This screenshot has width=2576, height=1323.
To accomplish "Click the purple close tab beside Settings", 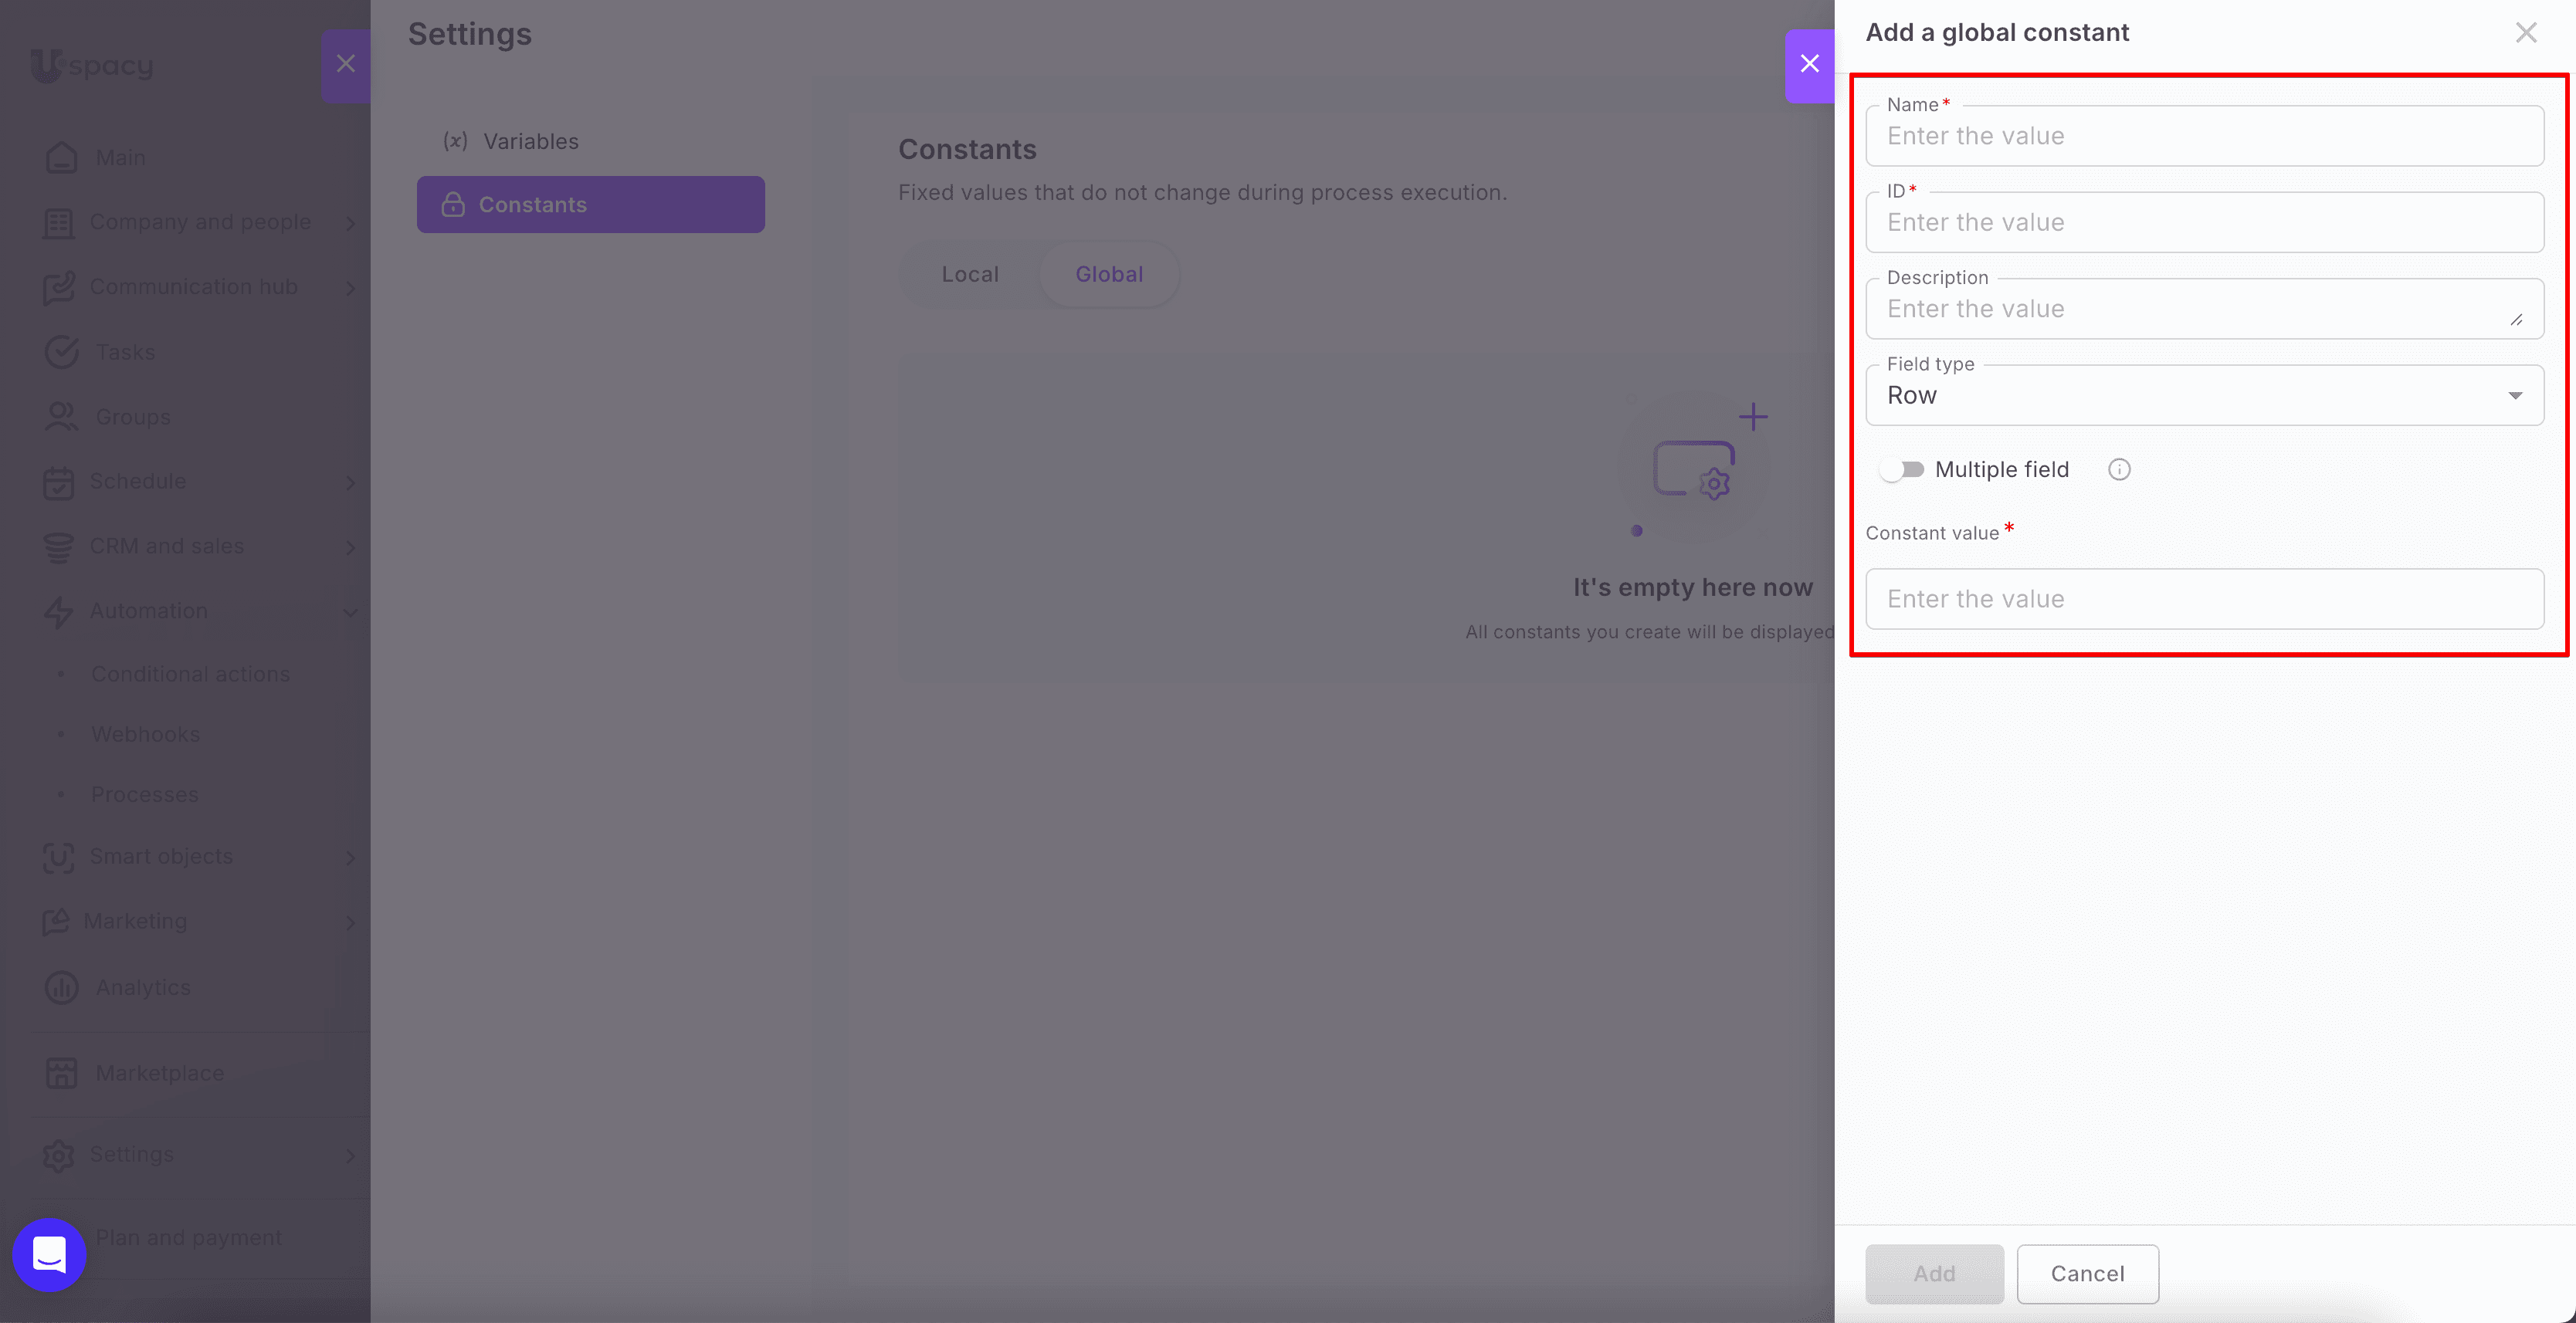I will click(x=345, y=64).
